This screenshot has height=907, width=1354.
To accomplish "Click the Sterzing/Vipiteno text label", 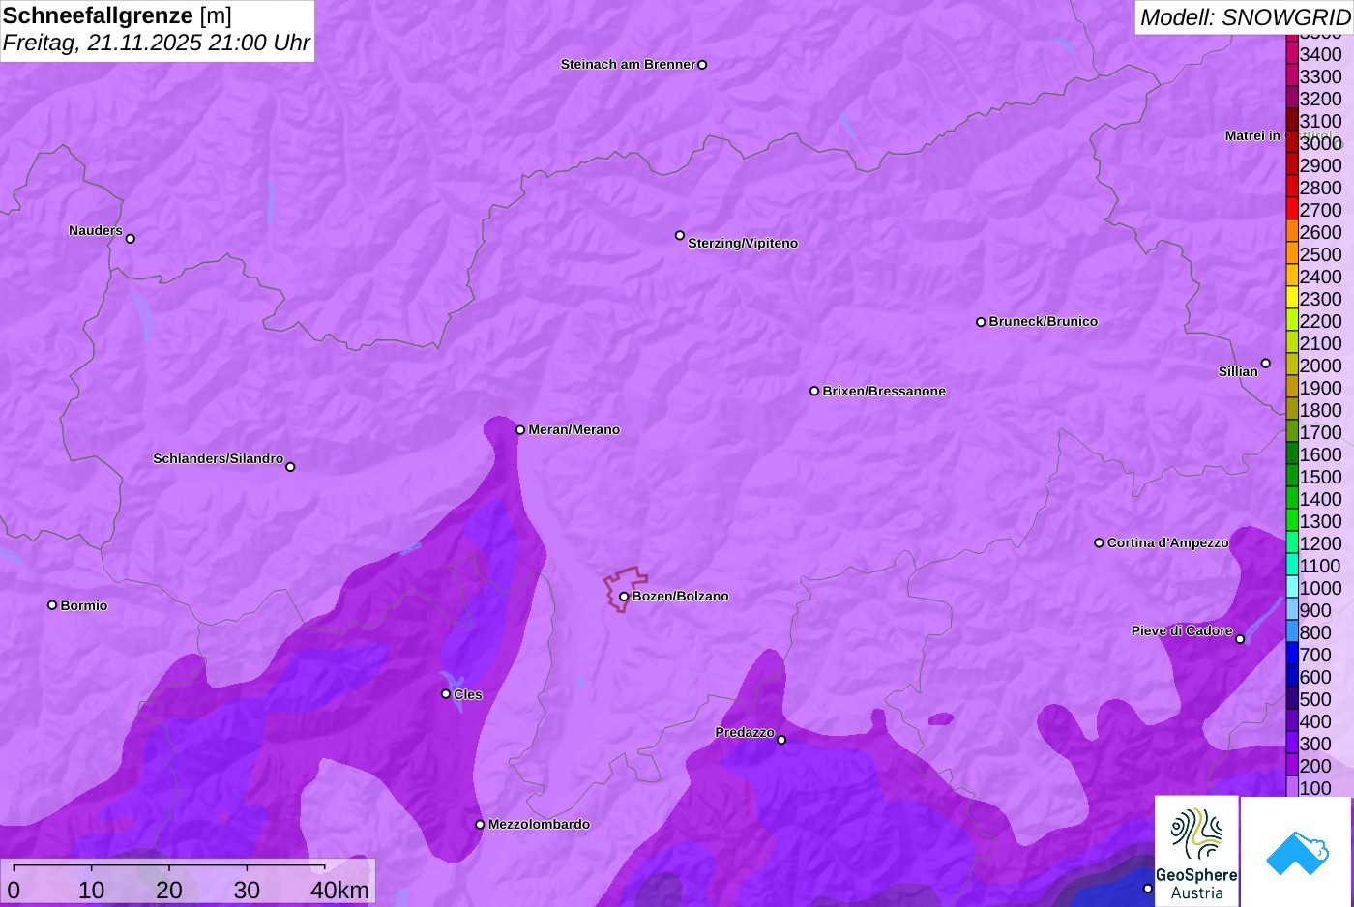I will coord(743,243).
